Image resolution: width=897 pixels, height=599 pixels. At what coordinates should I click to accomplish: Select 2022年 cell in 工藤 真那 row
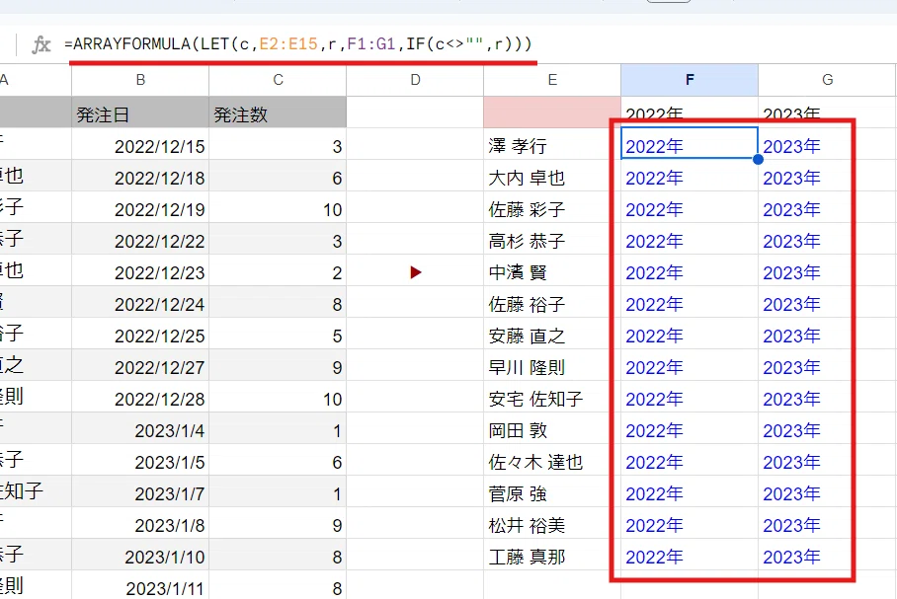click(x=690, y=555)
